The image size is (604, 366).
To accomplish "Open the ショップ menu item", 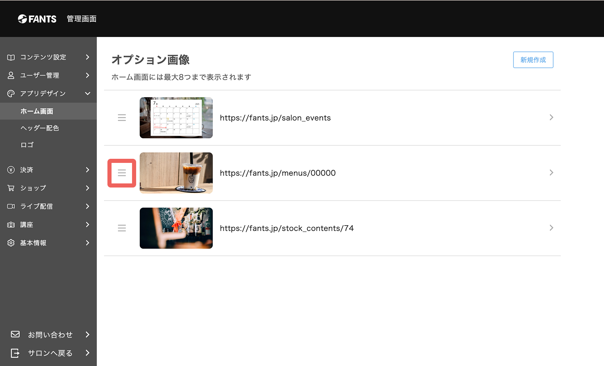I will coord(48,188).
